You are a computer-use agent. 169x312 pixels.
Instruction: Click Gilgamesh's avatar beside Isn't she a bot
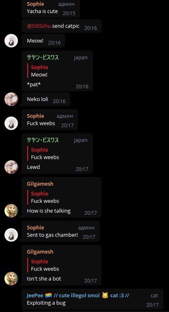pyautogui.click(x=11, y=278)
